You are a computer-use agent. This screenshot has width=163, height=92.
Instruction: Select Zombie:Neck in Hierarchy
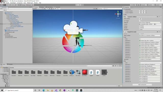16,24
